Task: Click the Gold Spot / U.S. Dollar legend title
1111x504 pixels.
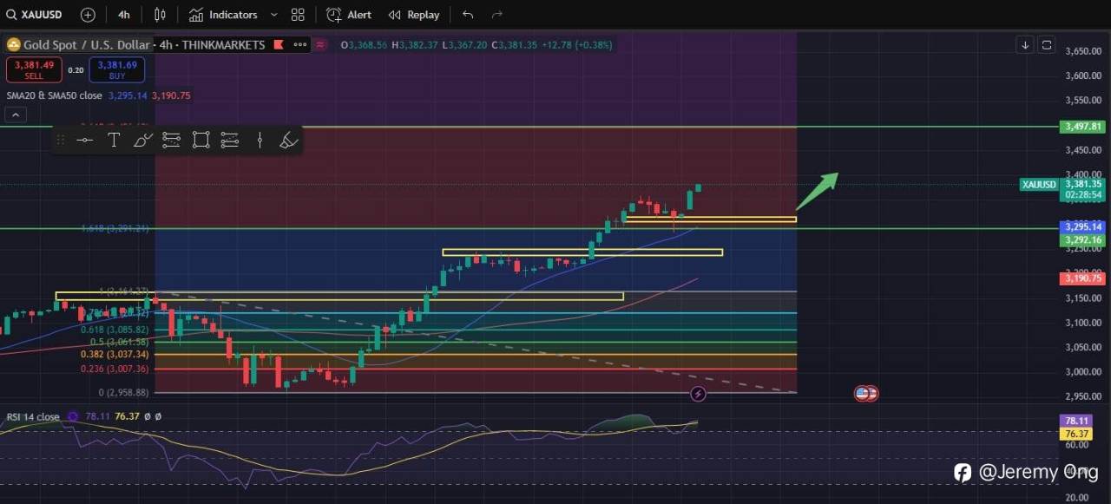Action: 87,45
